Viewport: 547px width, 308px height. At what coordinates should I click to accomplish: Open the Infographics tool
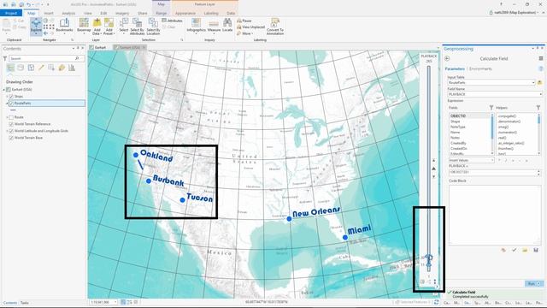(196, 26)
